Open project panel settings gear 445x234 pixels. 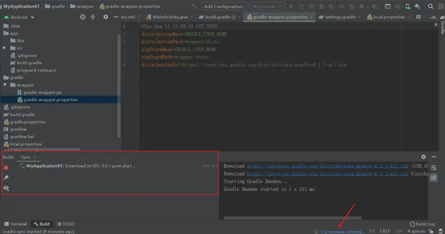click(x=105, y=17)
